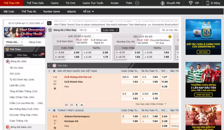Click 1X2 odds 1.27 for Hoàng Anh Gia Lai
Viewport: 224px width, 130px height.
pyautogui.click(x=165, y=77)
